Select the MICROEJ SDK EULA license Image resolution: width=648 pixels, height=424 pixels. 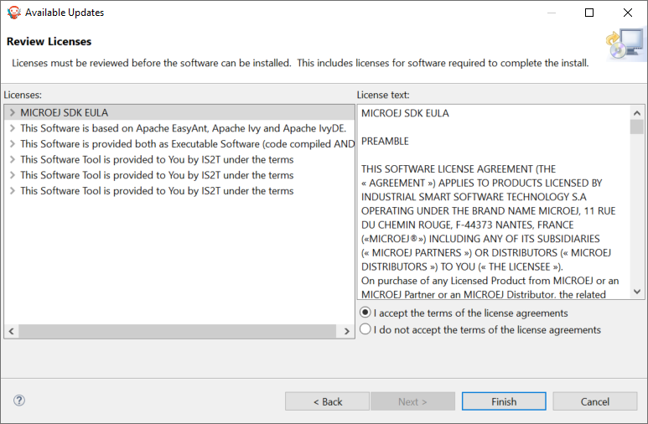[65, 112]
